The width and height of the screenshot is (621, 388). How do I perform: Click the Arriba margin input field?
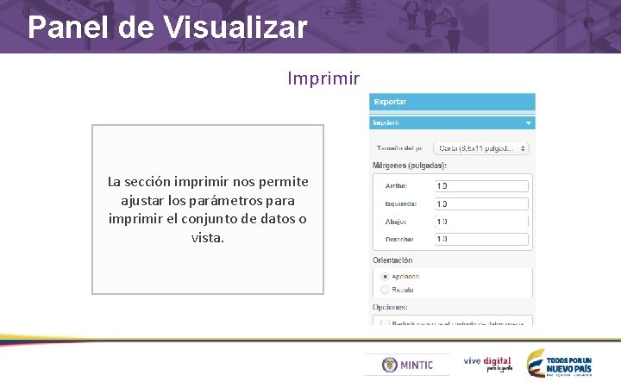tap(481, 186)
